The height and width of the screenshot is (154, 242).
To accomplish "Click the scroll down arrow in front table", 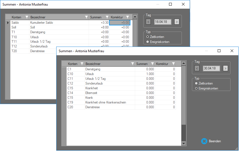I will [x=184, y=143].
